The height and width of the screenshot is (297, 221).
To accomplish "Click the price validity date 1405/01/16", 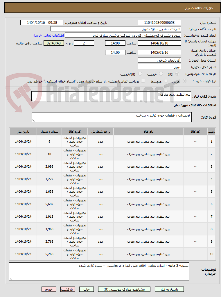I will coord(159,52).
